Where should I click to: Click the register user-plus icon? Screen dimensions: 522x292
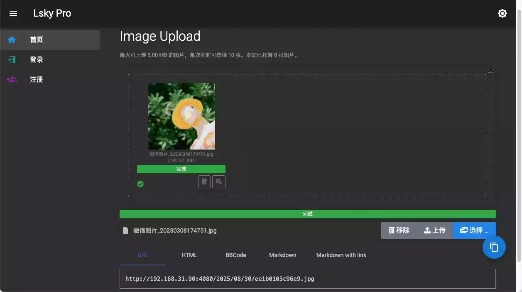(x=12, y=80)
